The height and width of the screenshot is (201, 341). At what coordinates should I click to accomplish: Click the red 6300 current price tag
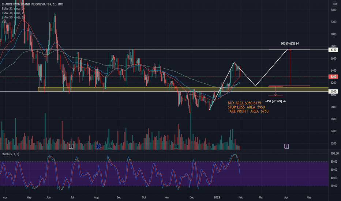coord(333,76)
